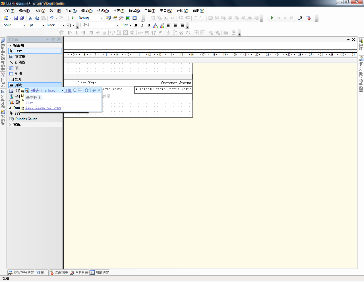The image size is (364, 282).
Task: Click the search magnifier icon in popup
Action: [x=75, y=90]
